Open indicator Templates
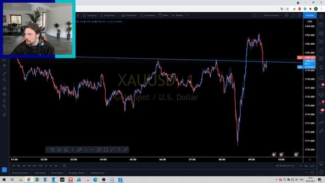The height and width of the screenshot is (183, 325). tap(148, 15)
